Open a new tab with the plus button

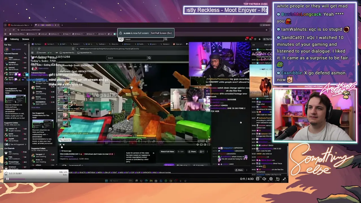point(62,25)
